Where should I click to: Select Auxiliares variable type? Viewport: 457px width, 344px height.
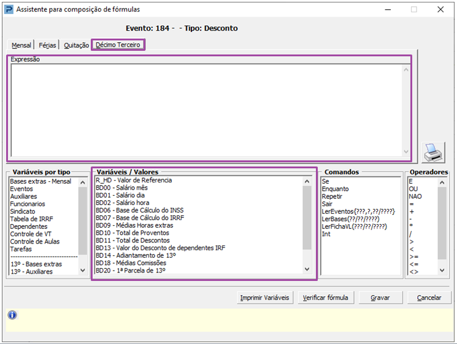[23, 196]
